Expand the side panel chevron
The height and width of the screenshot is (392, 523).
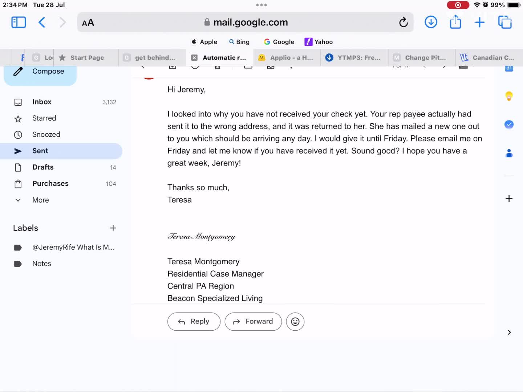pos(509,332)
